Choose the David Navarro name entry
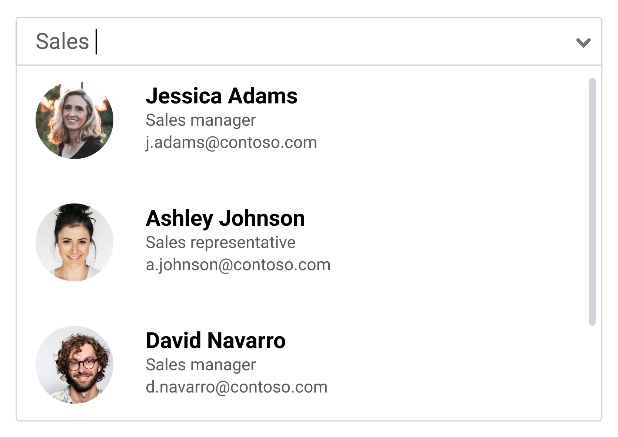This screenshot has width=618, height=437. (216, 341)
